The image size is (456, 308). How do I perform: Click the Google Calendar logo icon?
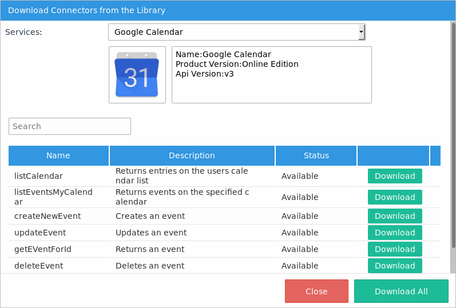137,75
